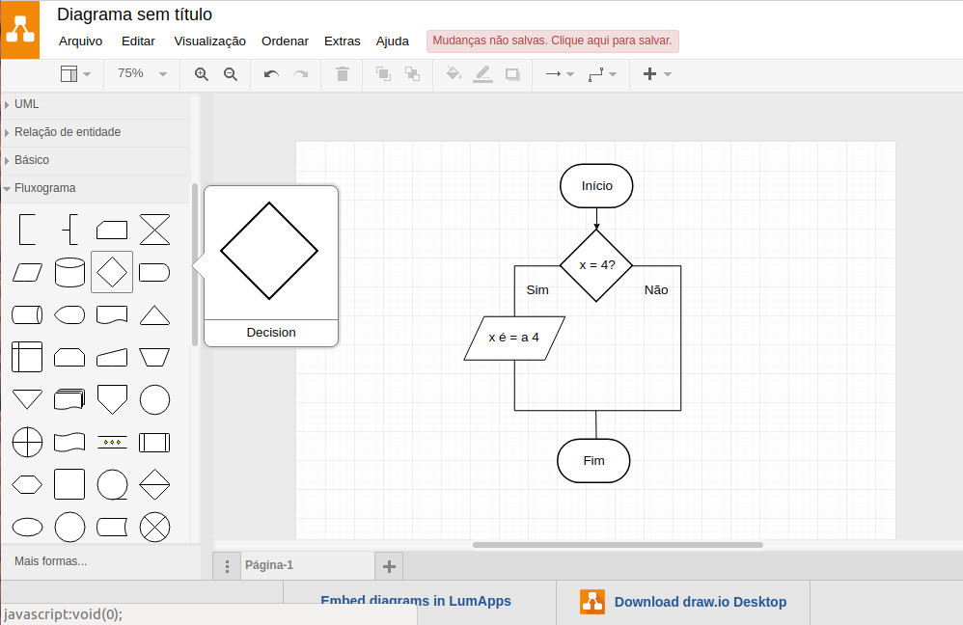This screenshot has height=625, width=963.
Task: Select the manual operation trapezoid shape
Action: pos(154,357)
